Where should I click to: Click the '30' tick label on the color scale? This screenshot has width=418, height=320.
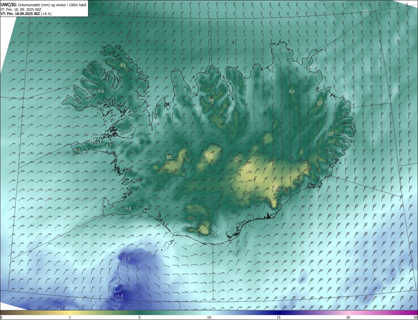click(348, 317)
